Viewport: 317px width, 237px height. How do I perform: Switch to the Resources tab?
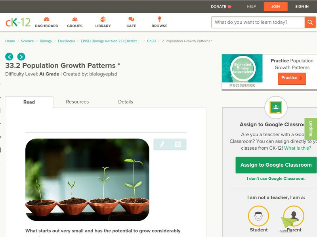tap(77, 102)
